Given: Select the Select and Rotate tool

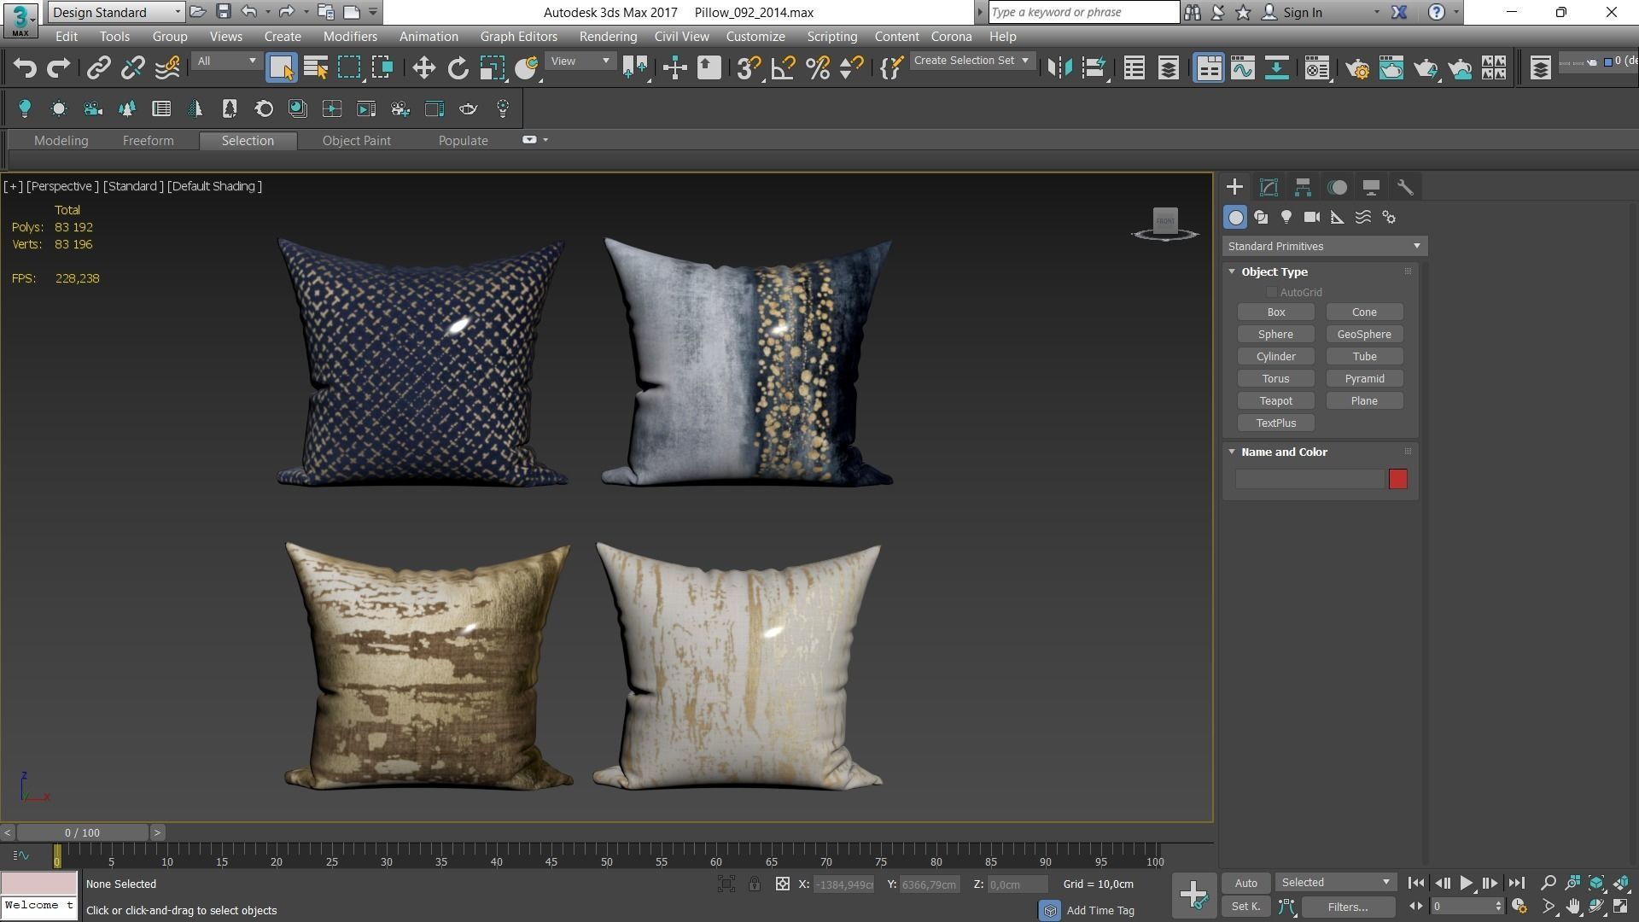Looking at the screenshot, I should click(458, 68).
